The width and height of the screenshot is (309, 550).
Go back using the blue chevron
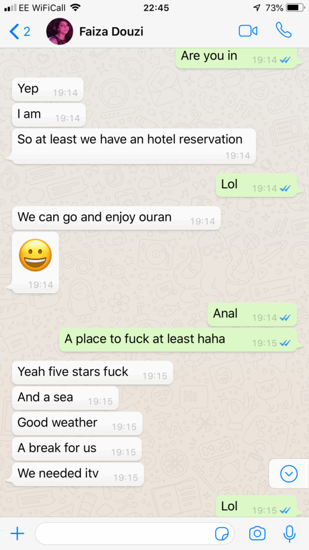[14, 32]
